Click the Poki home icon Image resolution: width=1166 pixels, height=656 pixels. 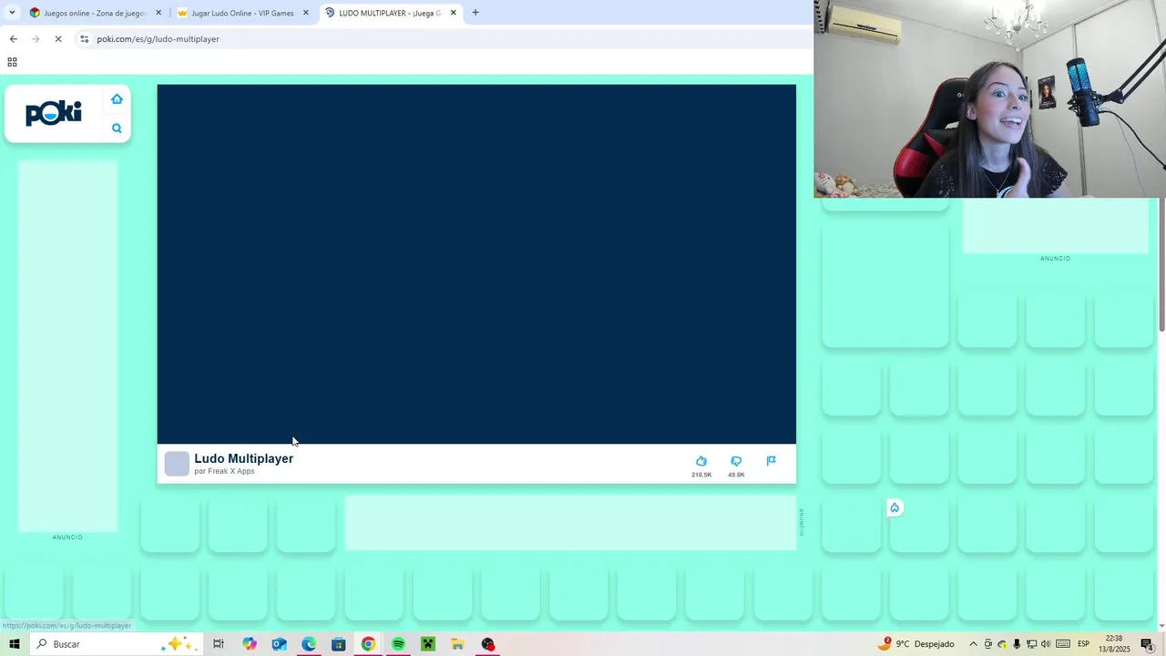[117, 99]
